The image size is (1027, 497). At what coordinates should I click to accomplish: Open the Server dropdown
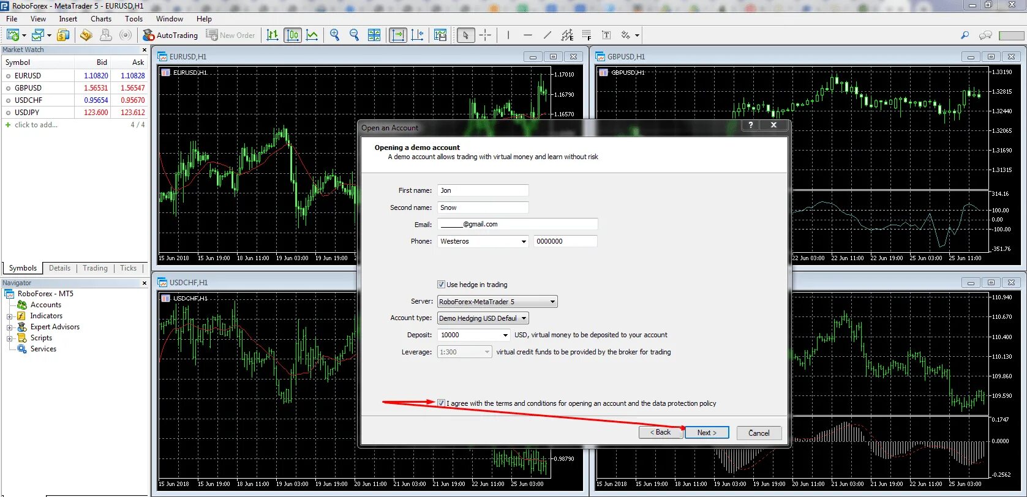(497, 302)
